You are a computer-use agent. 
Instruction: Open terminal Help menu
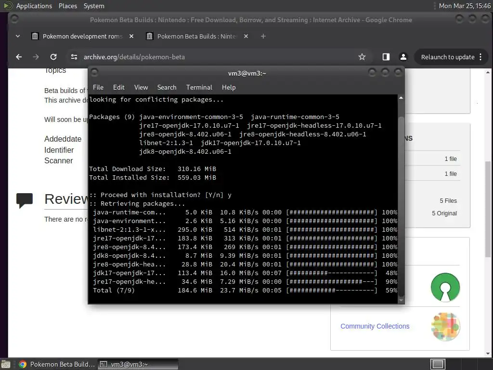pos(229,88)
